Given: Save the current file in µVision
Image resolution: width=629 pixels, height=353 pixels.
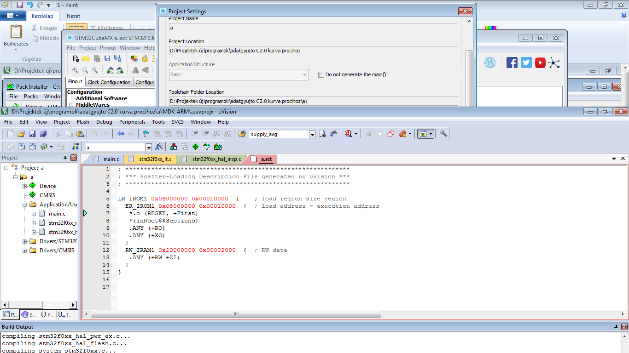Looking at the screenshot, I should point(32,134).
